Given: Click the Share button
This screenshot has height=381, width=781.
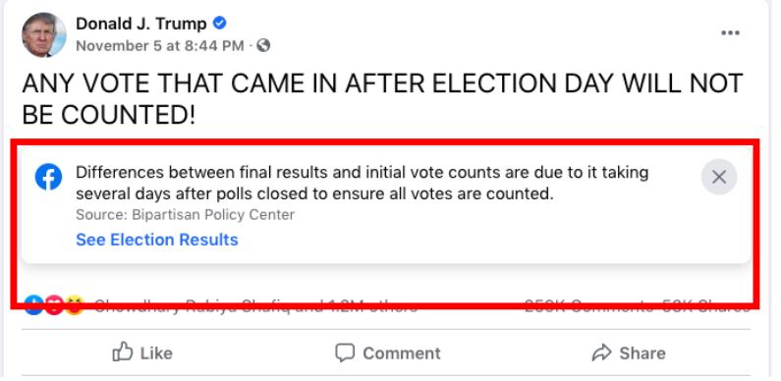Looking at the screenshot, I should 629,353.
